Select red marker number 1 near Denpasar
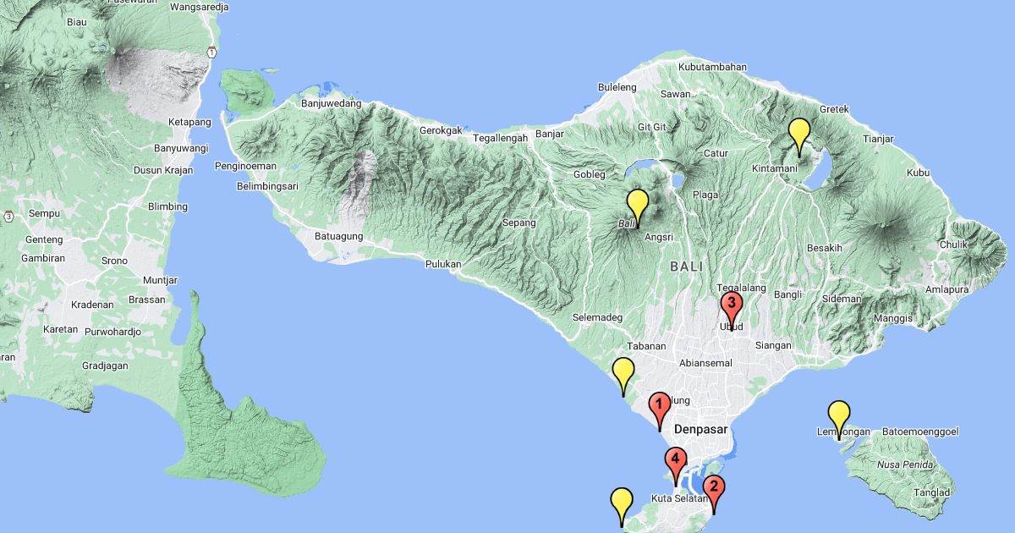Screen dimensions: 1015x533 [x=660, y=410]
